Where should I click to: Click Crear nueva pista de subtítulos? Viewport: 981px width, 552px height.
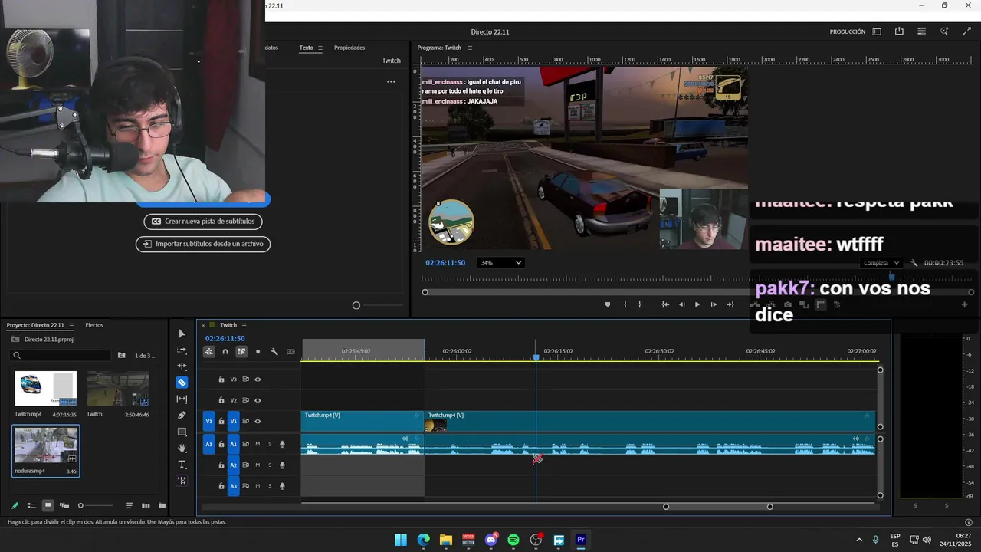[203, 221]
